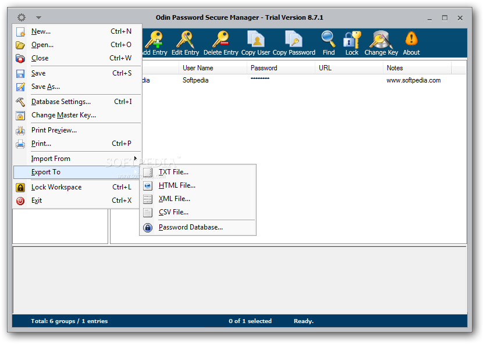Sort by User Name column header
This screenshot has width=484, height=344.
tap(213, 68)
